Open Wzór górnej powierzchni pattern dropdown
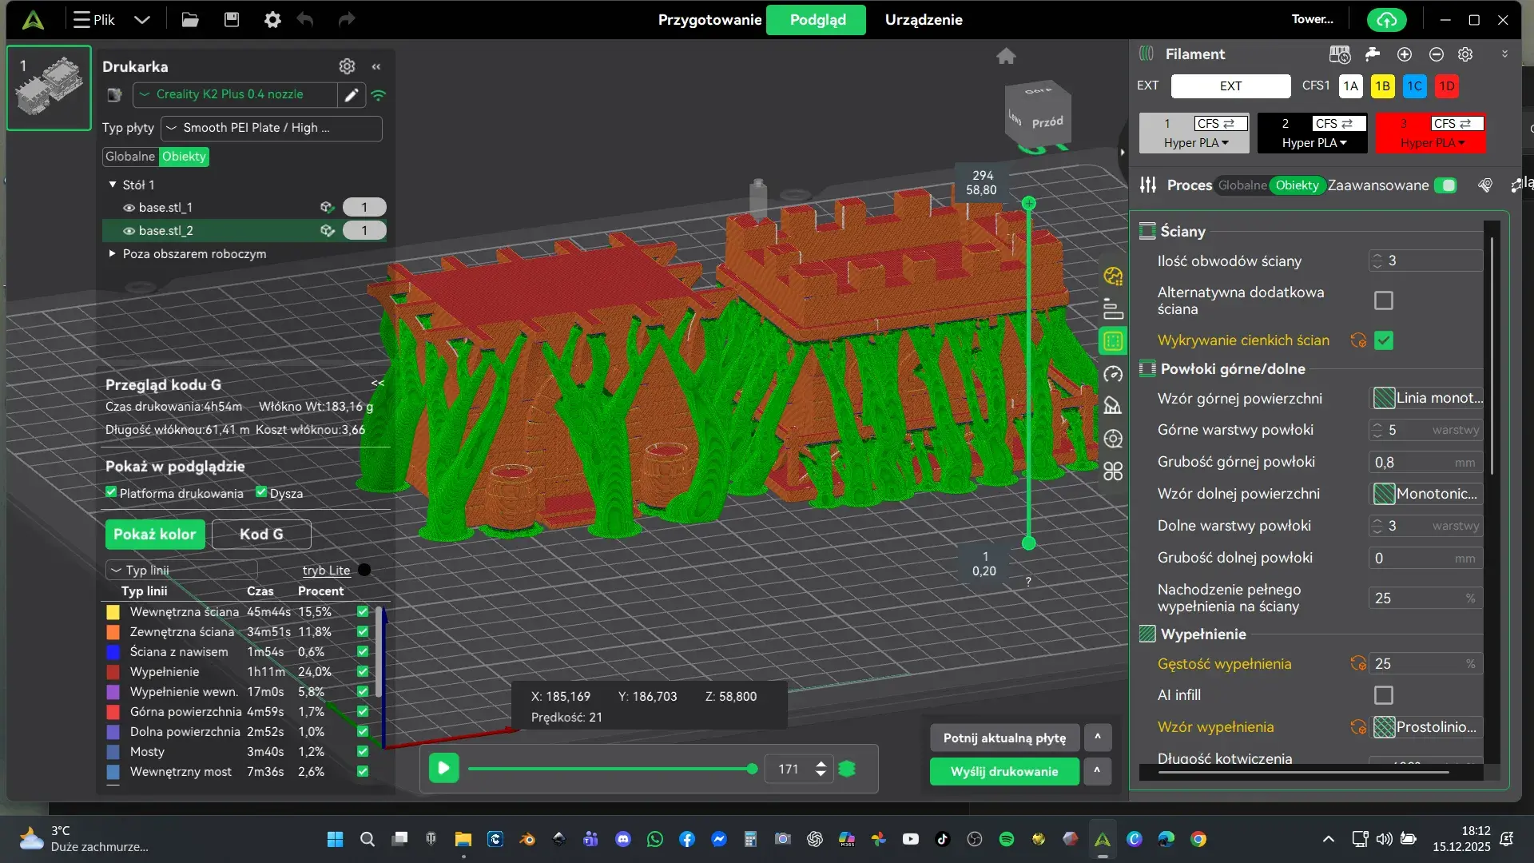Viewport: 1534px width, 863px height. [x=1427, y=398]
